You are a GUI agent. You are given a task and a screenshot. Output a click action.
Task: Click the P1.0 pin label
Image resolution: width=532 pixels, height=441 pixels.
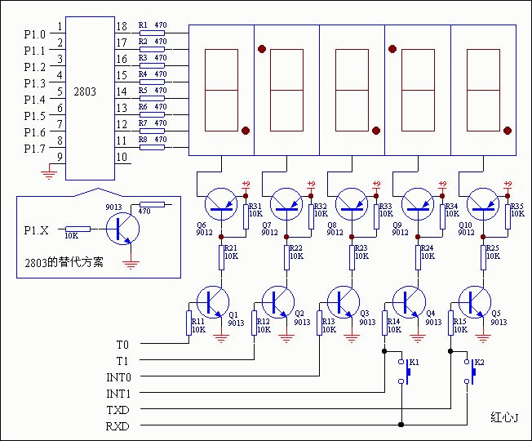tap(34, 34)
